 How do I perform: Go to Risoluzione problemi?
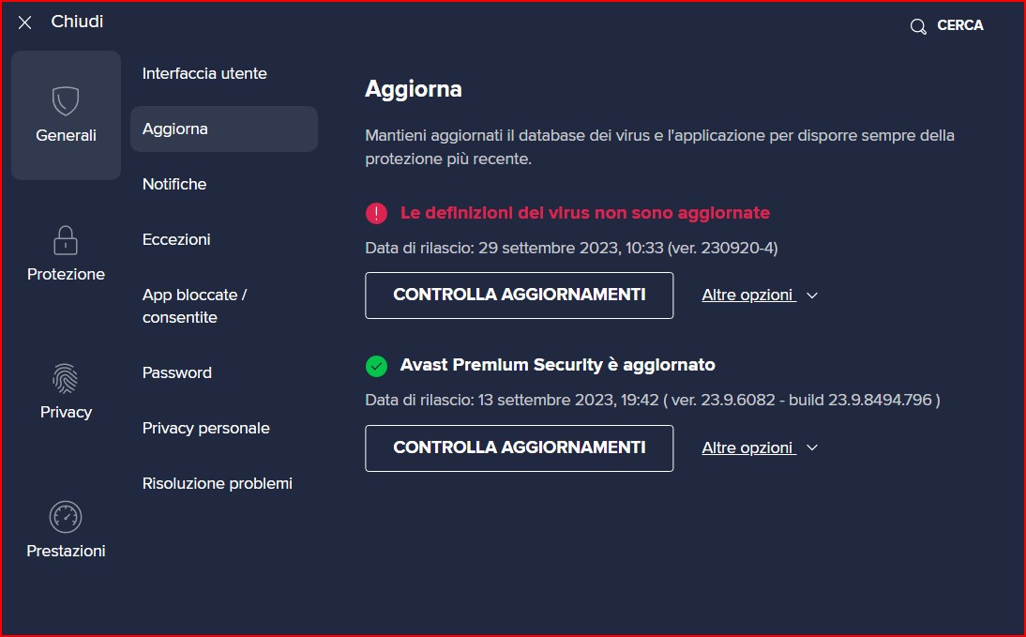pyautogui.click(x=218, y=483)
